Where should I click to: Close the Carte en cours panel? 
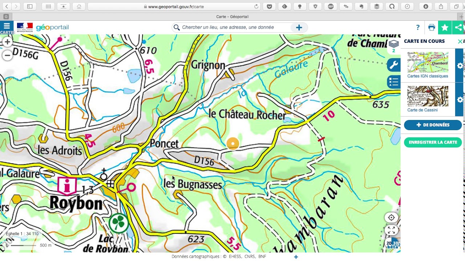pos(460,41)
